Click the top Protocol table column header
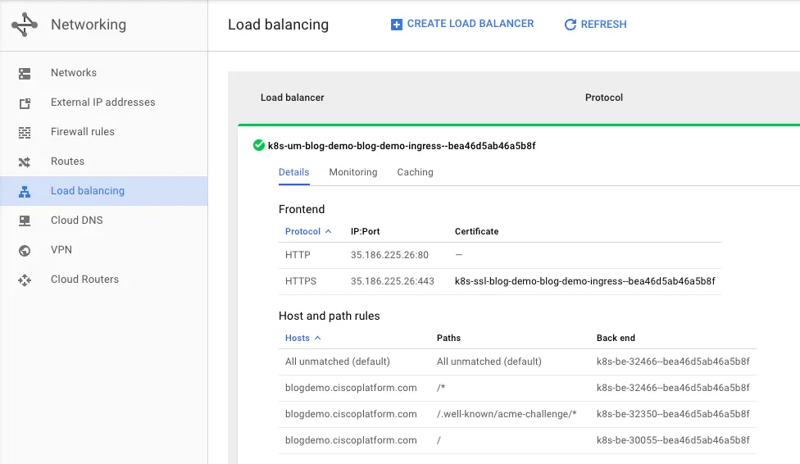The height and width of the screenshot is (464, 800). pyautogui.click(x=604, y=98)
